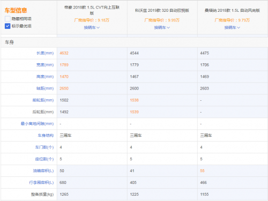Image resolution: width=268 pixels, height=201 pixels.
Task: Click the 最小离地间隙(mm) parameter label
Action: [37, 124]
